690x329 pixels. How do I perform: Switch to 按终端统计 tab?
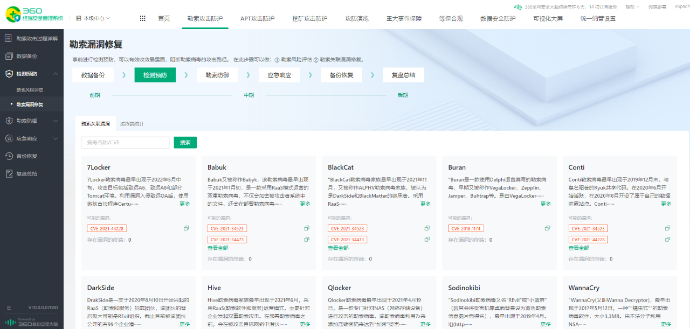[132, 124]
